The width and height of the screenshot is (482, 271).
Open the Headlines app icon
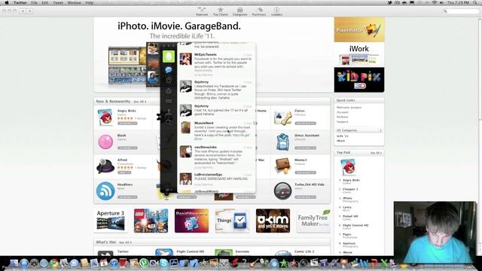(x=105, y=190)
